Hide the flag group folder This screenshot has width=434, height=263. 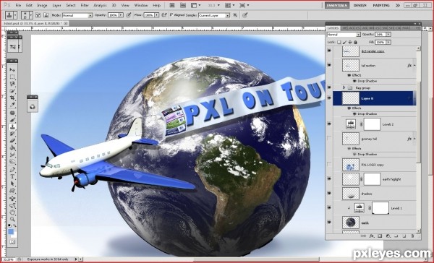pyautogui.click(x=329, y=87)
